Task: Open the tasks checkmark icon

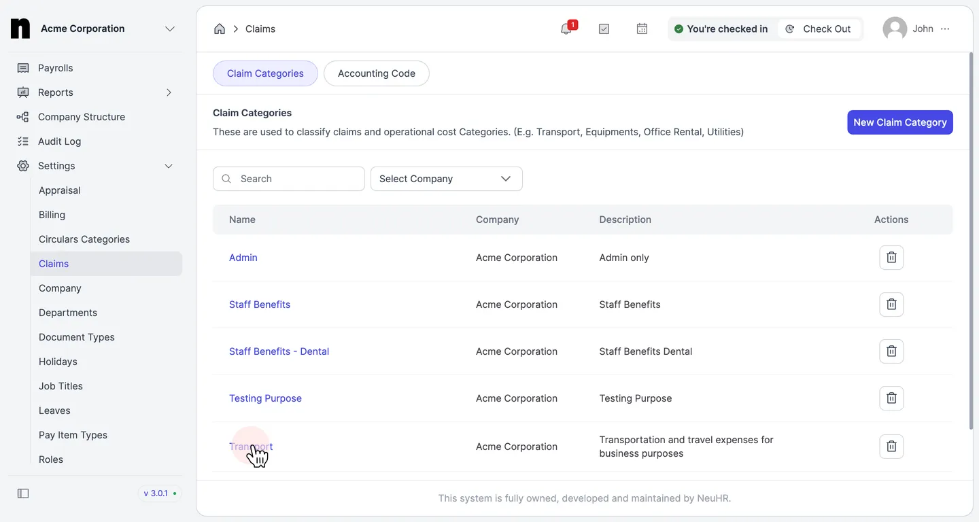Action: 604,29
